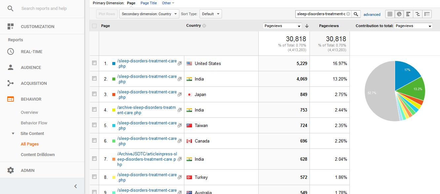Check the Turkey row checkbox

point(94,177)
